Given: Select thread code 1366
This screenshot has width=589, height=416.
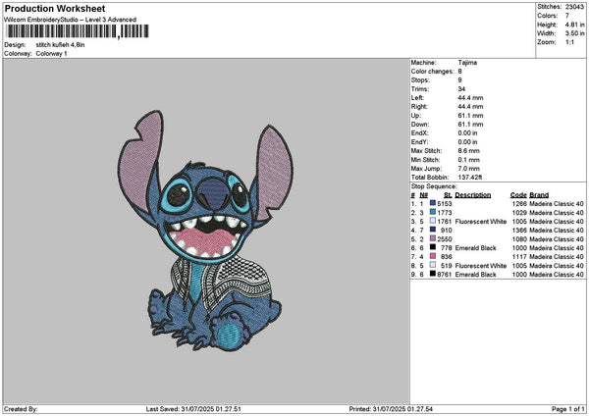Looking at the screenshot, I should [519, 231].
